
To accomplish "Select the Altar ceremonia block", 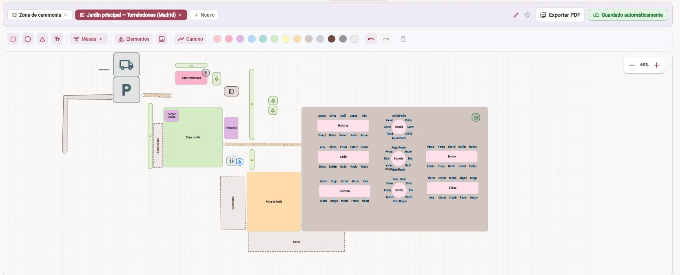I will click(x=191, y=78).
